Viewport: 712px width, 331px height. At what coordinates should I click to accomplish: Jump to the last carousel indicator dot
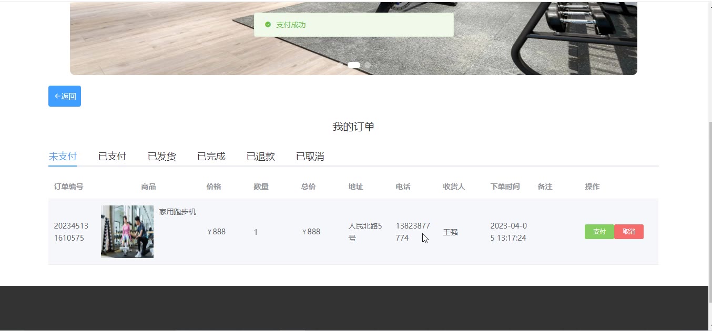click(368, 65)
